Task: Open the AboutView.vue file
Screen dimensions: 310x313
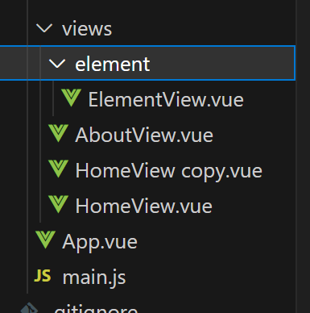Action: click(144, 136)
